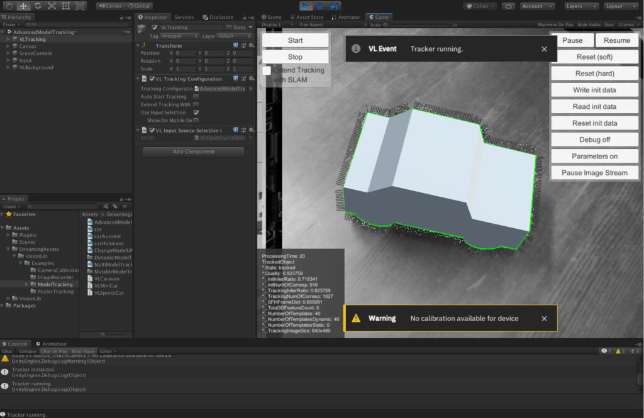The width and height of the screenshot is (644, 418).
Task: Click the Stop tracking button
Action: click(296, 57)
